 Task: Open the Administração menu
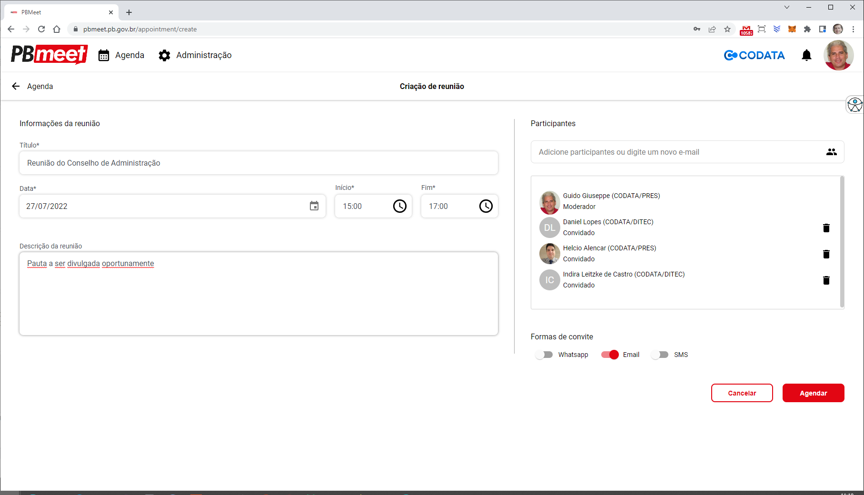tap(195, 55)
